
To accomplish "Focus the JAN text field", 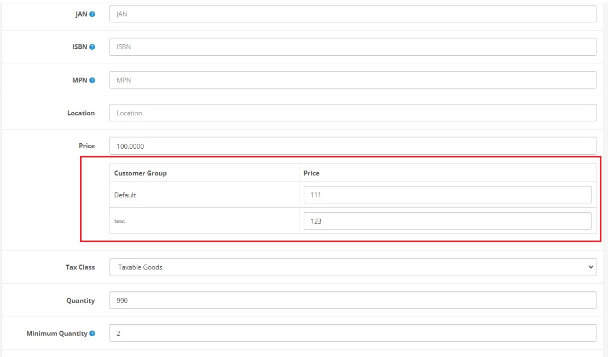I will [x=352, y=14].
